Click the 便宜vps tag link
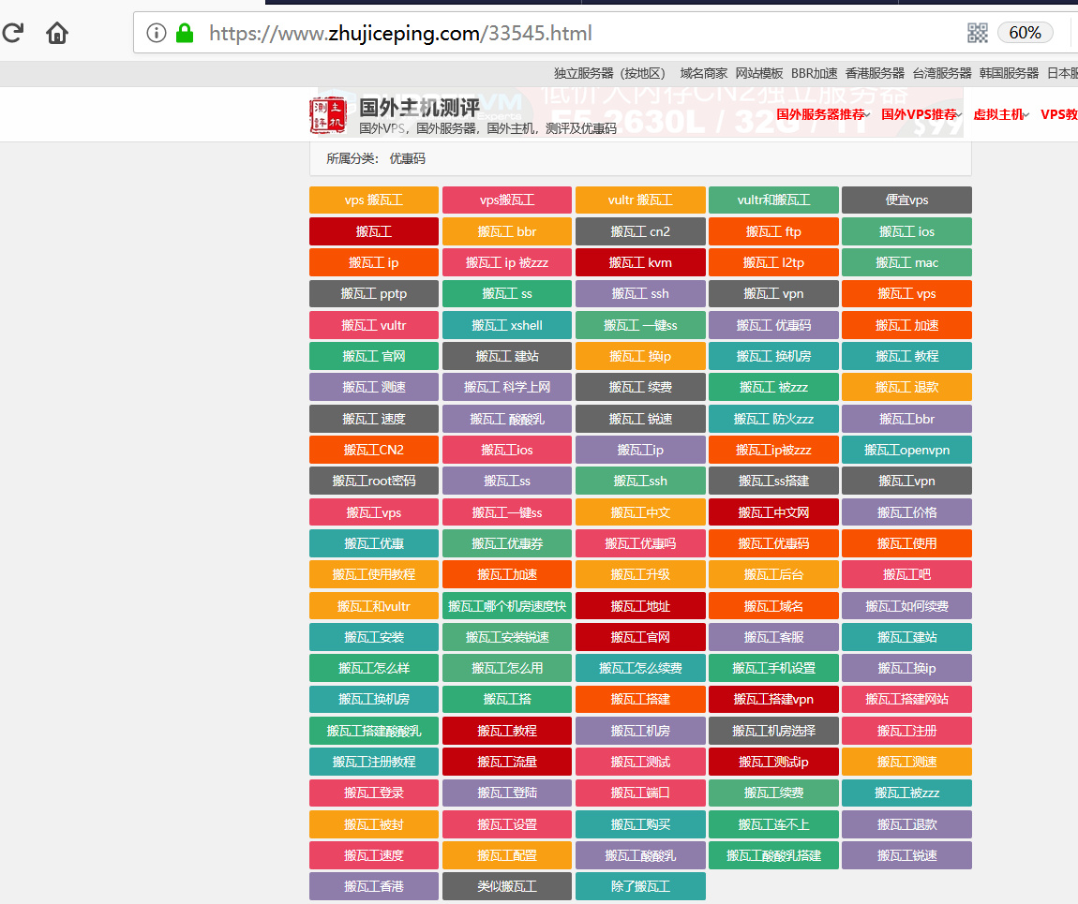The width and height of the screenshot is (1078, 904). point(906,200)
